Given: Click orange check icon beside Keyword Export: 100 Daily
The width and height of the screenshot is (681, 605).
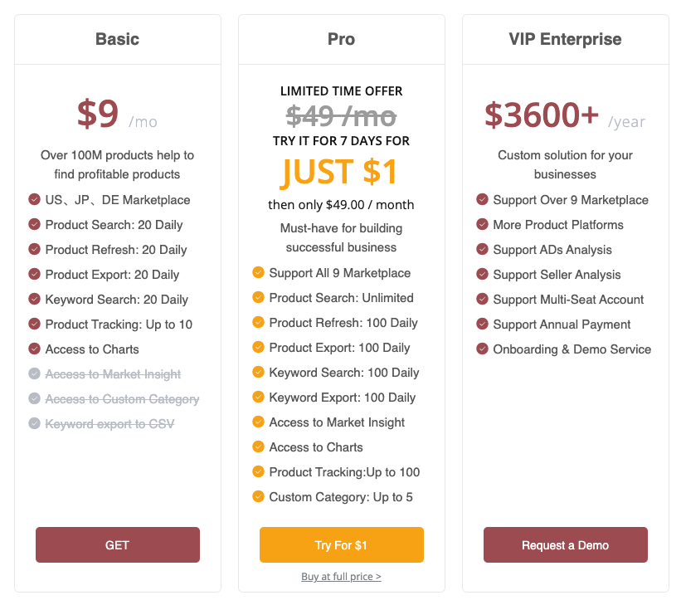Looking at the screenshot, I should 258,398.
